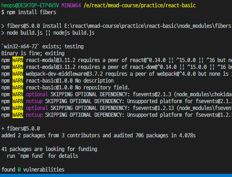
Task: Click 'notsup' tag on the fsevents@1.2 line
Action: point(34,115)
